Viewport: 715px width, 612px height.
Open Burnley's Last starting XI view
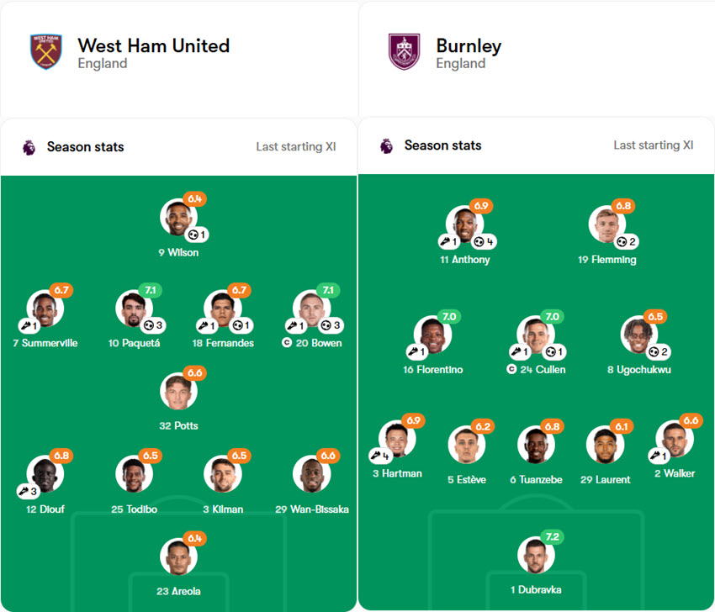tap(654, 145)
